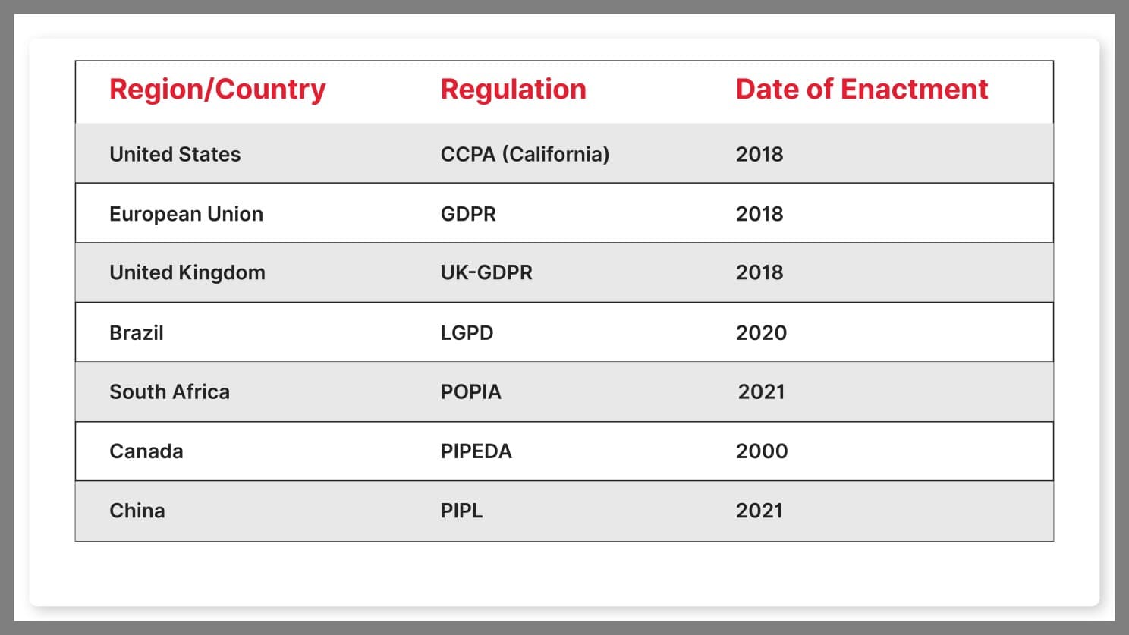Click the PIPL regulation cell

[x=461, y=511]
